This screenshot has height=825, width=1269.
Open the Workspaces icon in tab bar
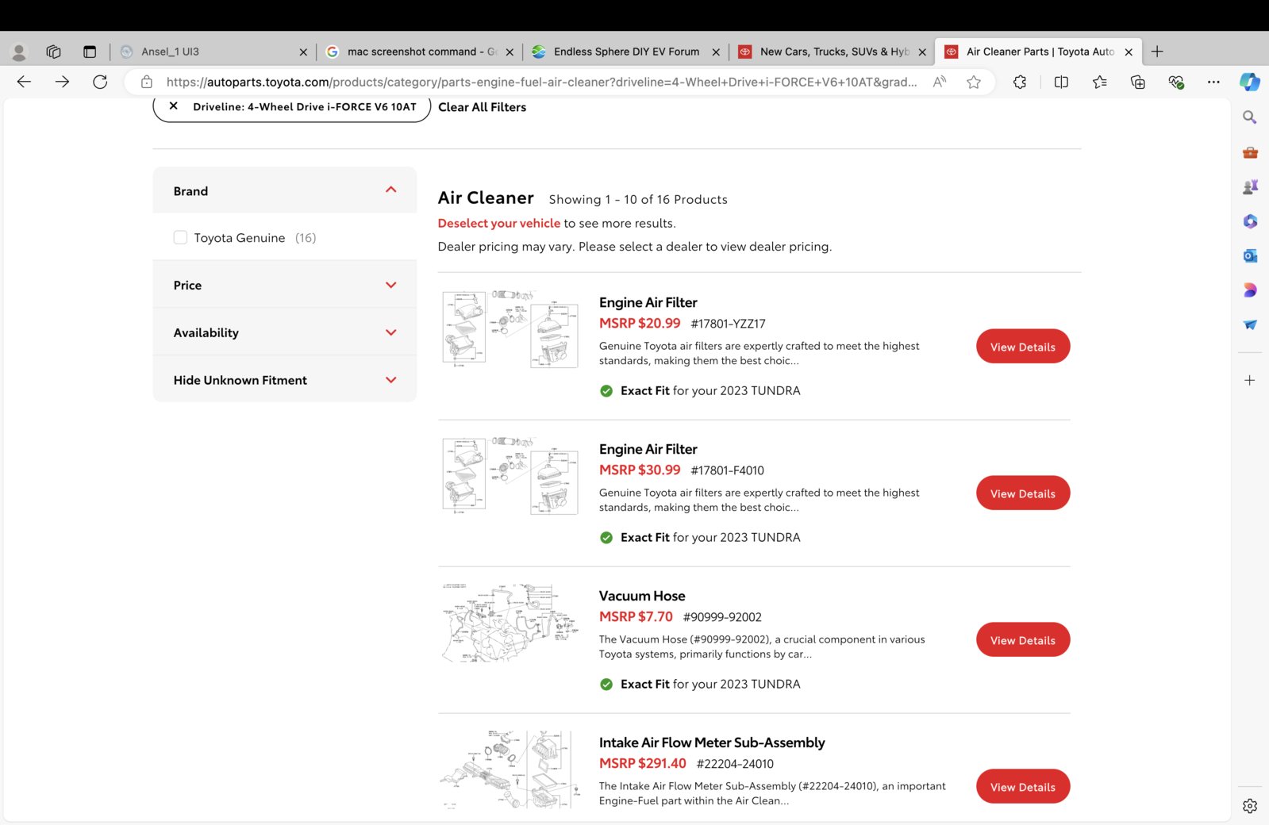coord(53,52)
